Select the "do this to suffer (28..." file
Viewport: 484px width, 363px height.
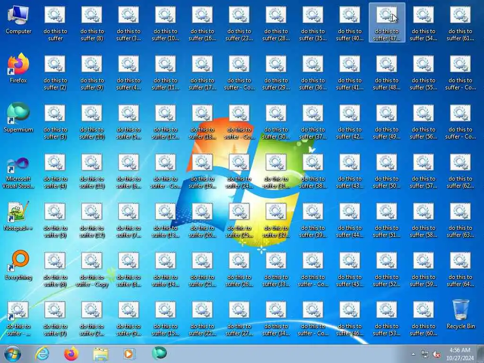click(276, 24)
